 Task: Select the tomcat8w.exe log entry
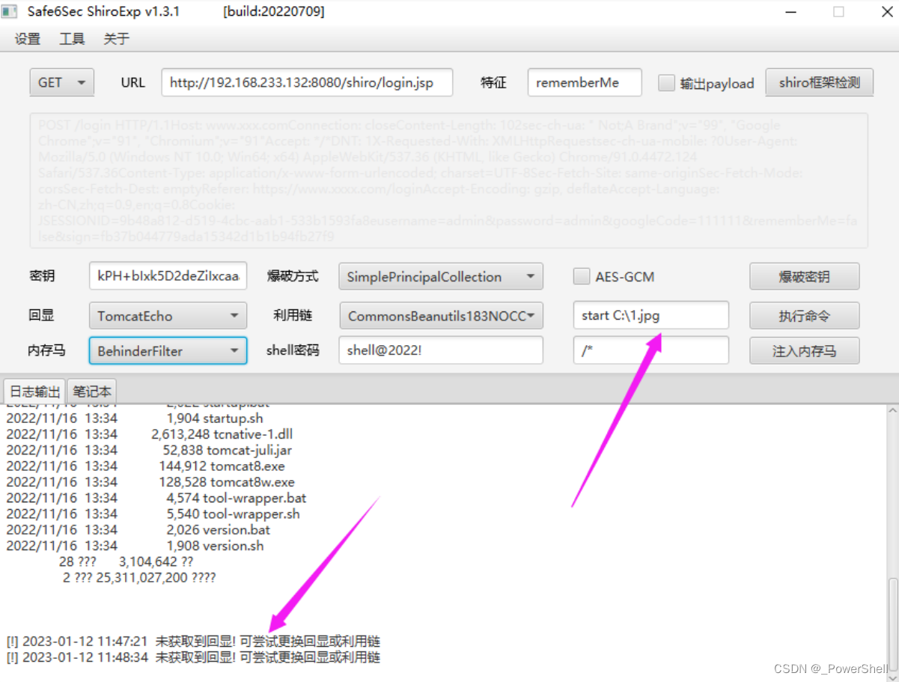click(150, 482)
